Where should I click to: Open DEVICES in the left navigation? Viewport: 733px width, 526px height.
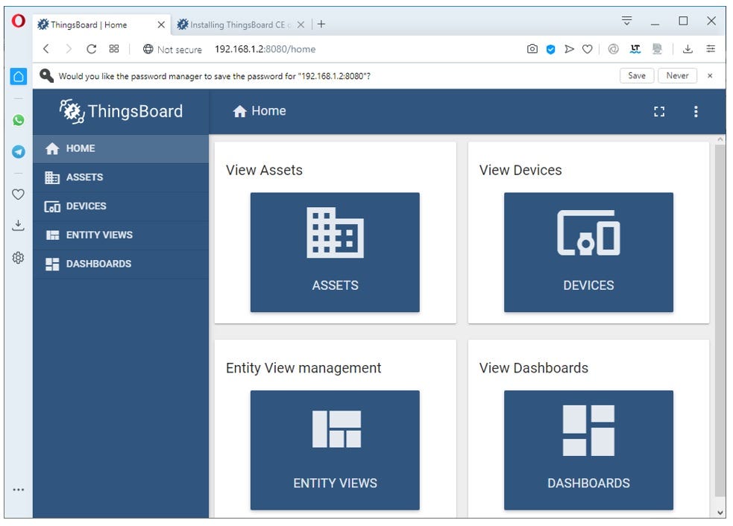click(121, 206)
